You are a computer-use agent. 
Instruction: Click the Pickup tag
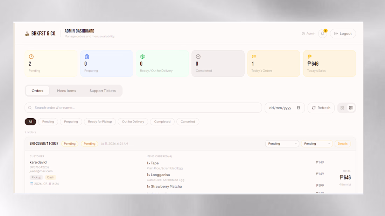click(x=36, y=177)
